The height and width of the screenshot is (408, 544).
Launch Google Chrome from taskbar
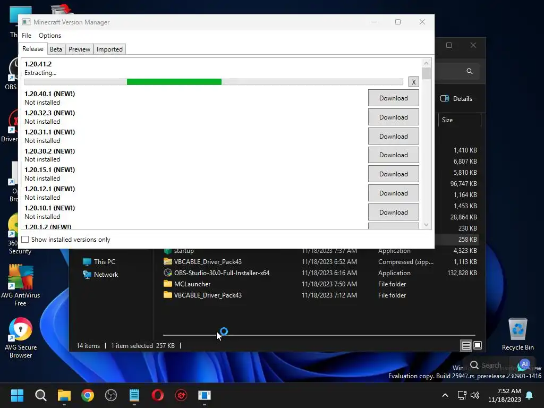point(88,395)
